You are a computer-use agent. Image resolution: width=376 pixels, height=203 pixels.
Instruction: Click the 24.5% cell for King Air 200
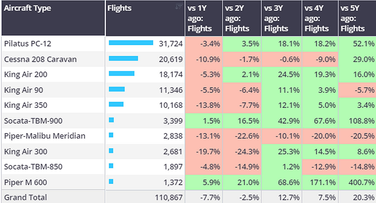click(x=281, y=75)
